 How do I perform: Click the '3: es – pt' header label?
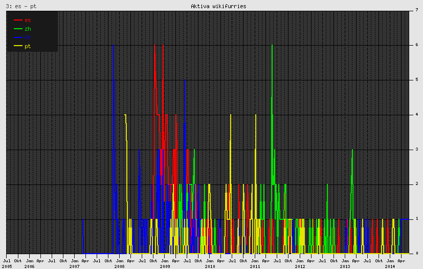click(x=21, y=6)
